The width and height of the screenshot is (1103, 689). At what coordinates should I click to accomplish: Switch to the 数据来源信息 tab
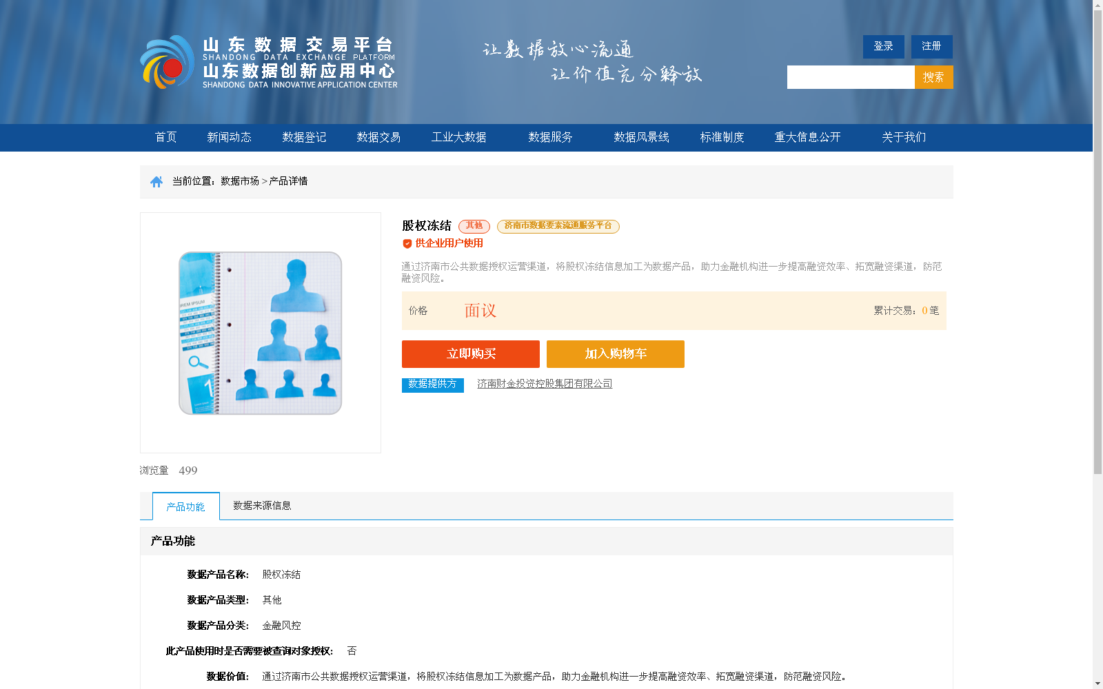[262, 506]
